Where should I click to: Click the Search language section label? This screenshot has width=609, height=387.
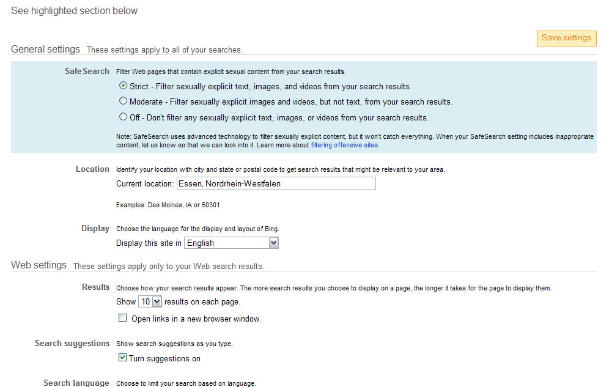click(76, 383)
